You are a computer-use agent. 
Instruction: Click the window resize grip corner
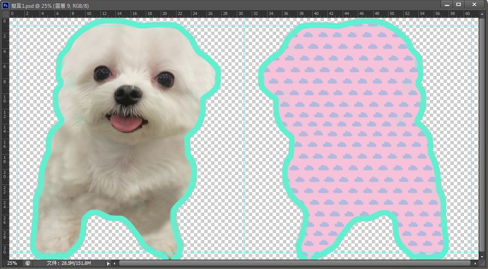pyautogui.click(x=482, y=263)
